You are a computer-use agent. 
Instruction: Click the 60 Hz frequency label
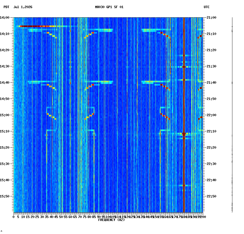coord(70,217)
